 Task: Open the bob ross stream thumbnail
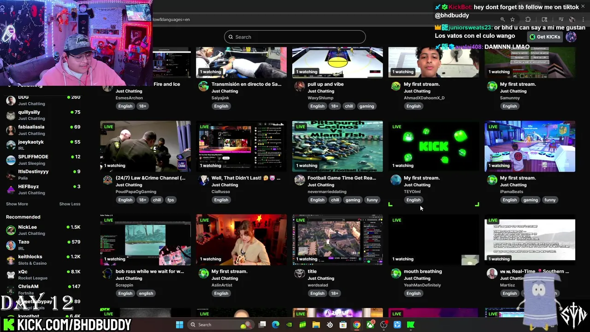[145, 240]
